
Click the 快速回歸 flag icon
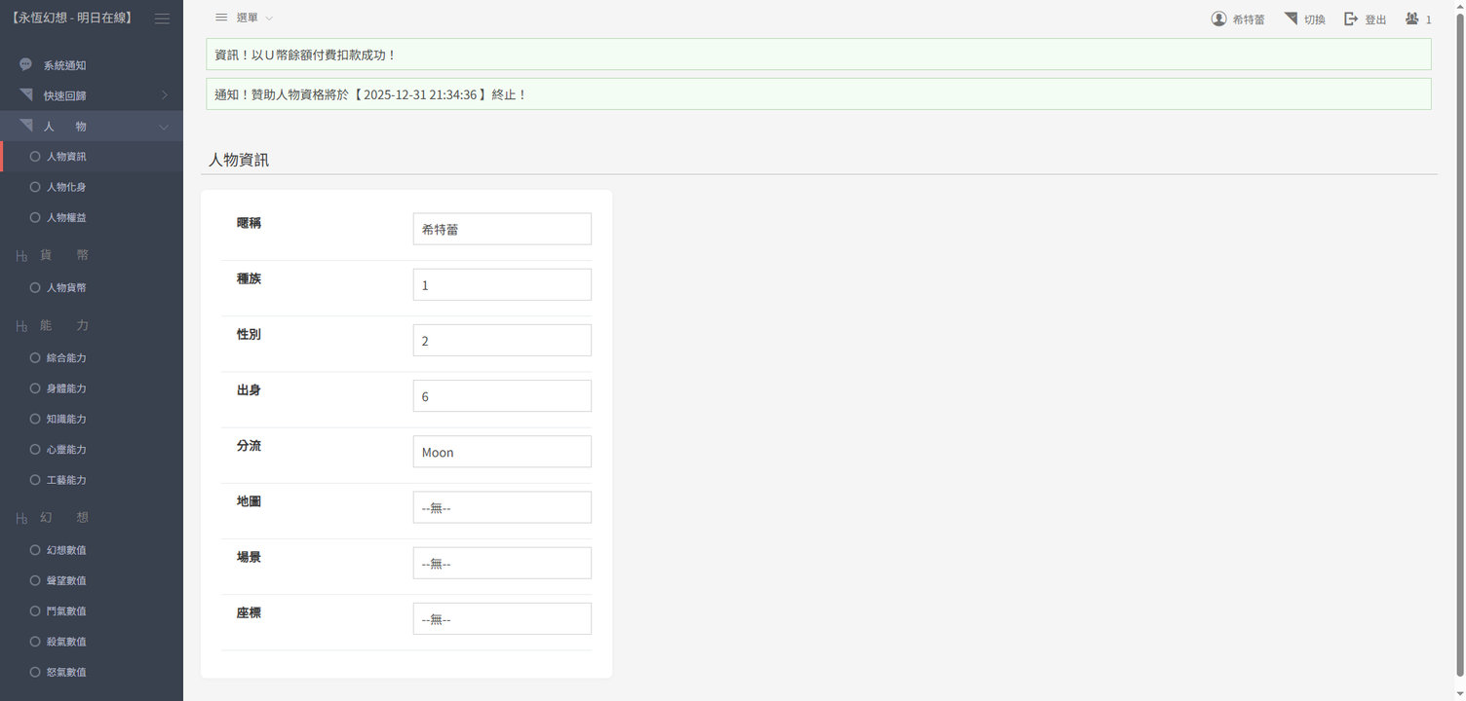pyautogui.click(x=26, y=95)
